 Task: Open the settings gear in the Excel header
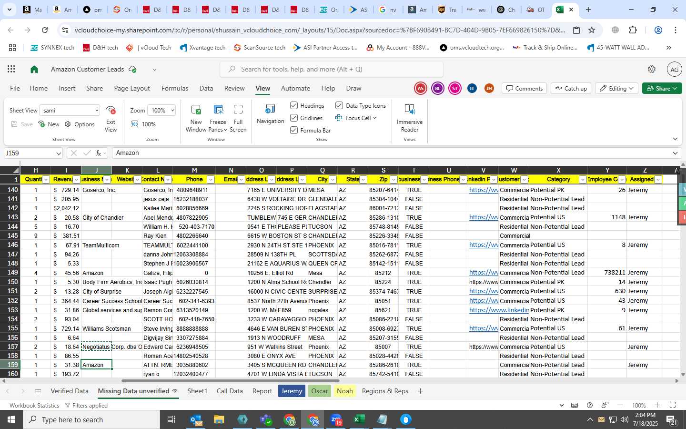pyautogui.click(x=652, y=70)
